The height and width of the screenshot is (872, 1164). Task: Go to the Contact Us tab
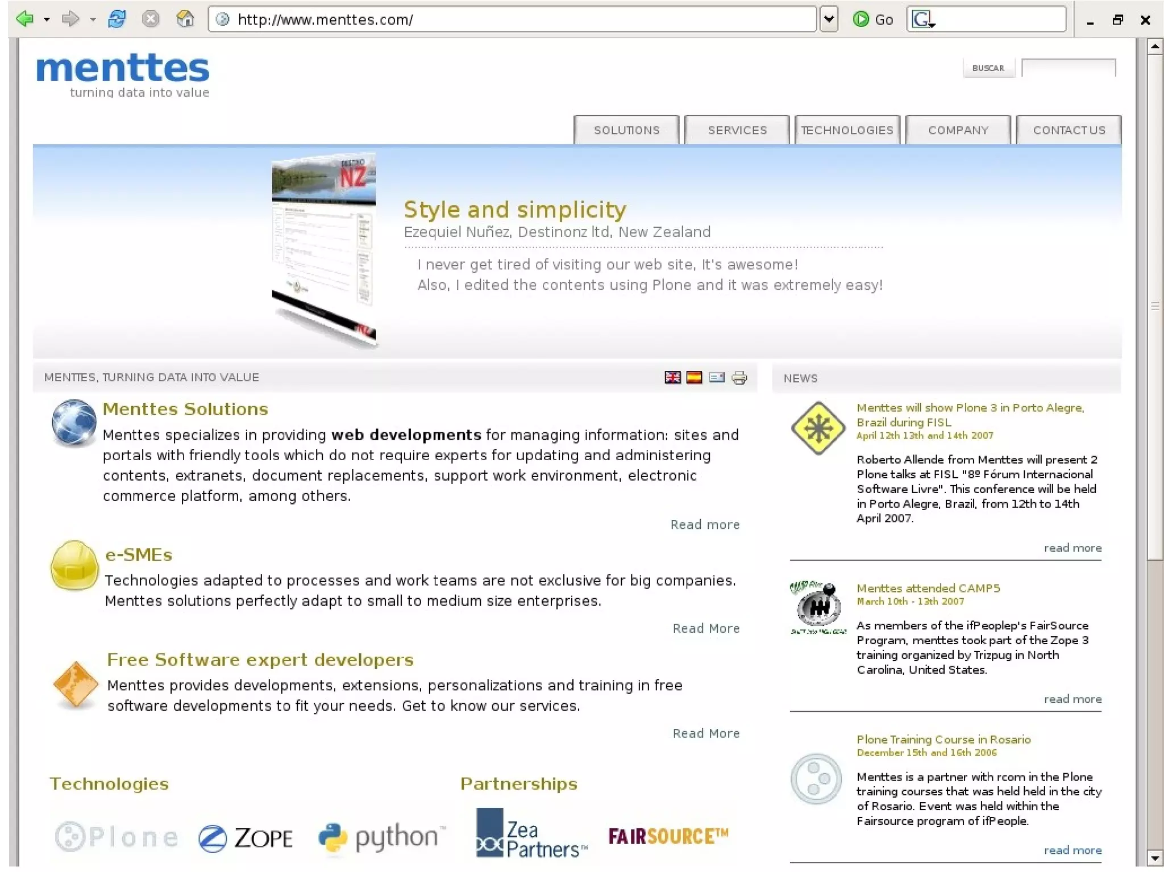click(1069, 130)
